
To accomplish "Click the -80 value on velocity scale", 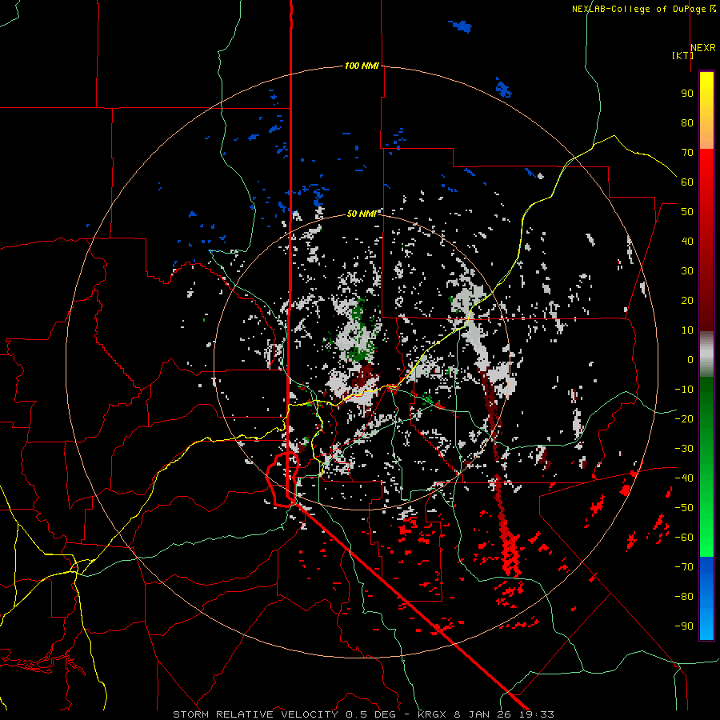I will click(x=684, y=597).
